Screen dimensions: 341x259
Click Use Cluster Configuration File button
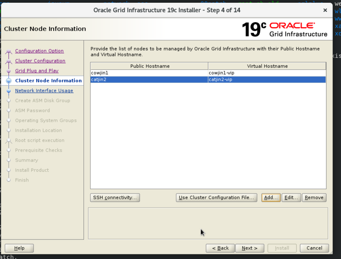tap(216, 198)
